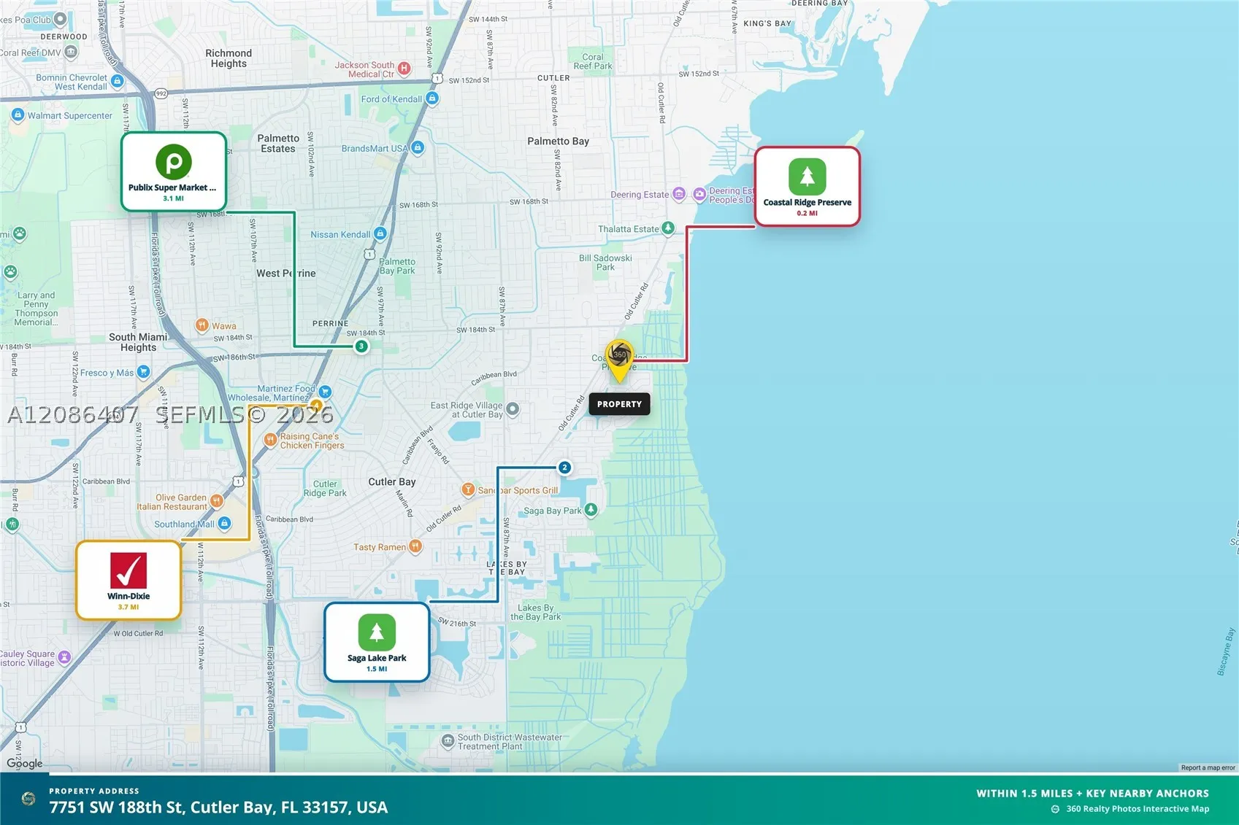Click the Saga Lake Park tree icon
Viewport: 1239px width, 825px height.
click(x=377, y=632)
